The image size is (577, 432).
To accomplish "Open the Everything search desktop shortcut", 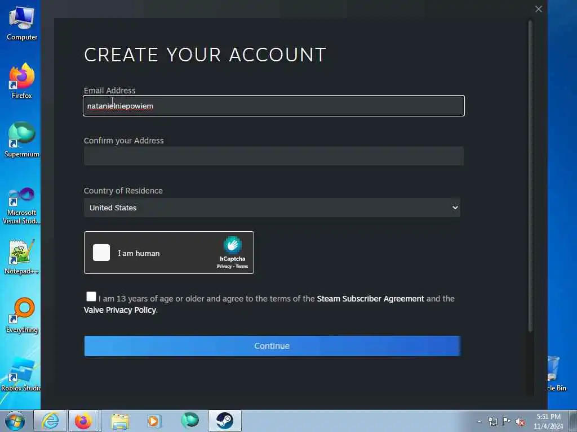I will pos(22,315).
